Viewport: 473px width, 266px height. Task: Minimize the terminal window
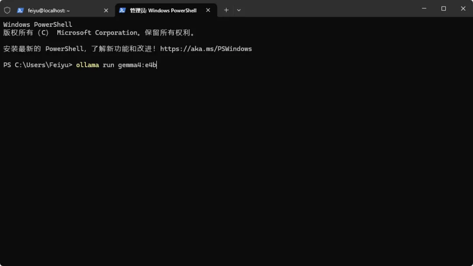coord(424,8)
